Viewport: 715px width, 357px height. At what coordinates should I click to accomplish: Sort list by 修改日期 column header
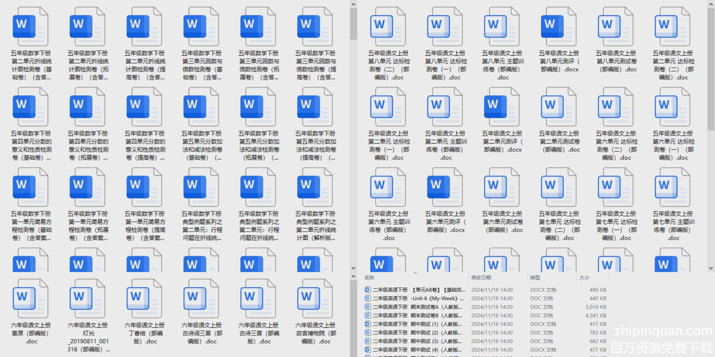click(481, 277)
